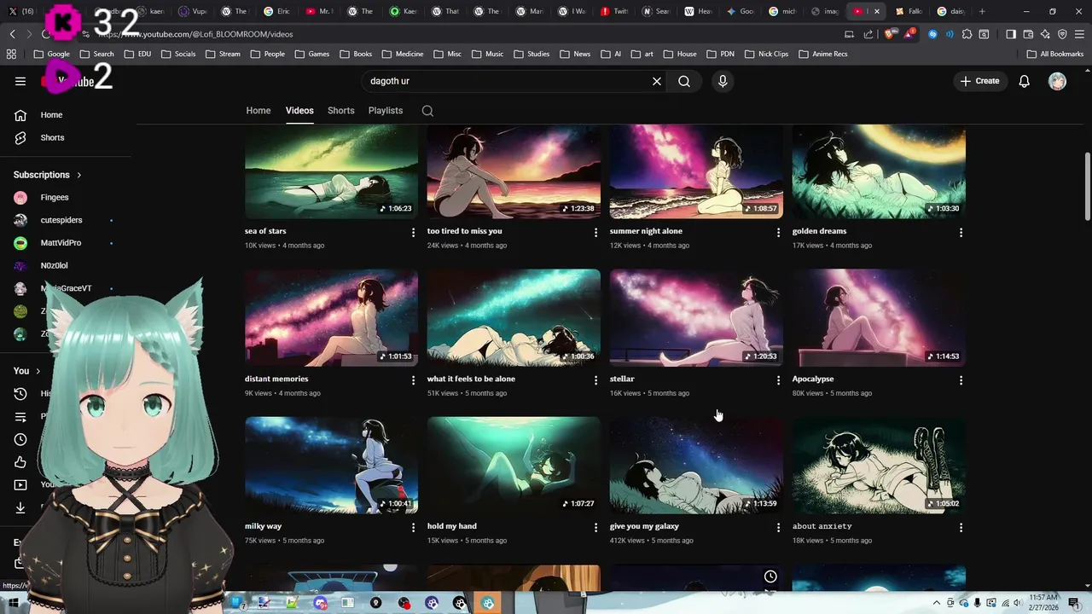The width and height of the screenshot is (1092, 614).
Task: Show hidden system tray icons
Action: 937,603
